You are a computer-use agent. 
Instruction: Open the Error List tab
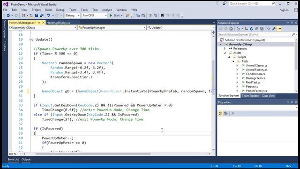click(x=14, y=160)
